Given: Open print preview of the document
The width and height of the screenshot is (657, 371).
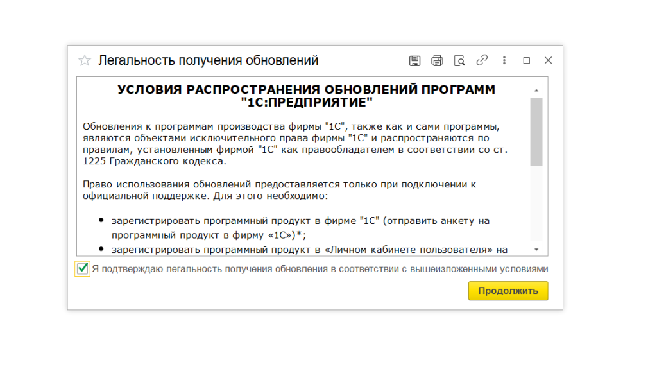Looking at the screenshot, I should 459,61.
